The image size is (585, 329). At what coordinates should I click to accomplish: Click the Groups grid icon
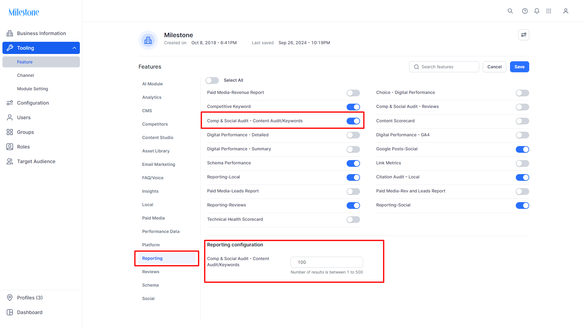tap(10, 132)
